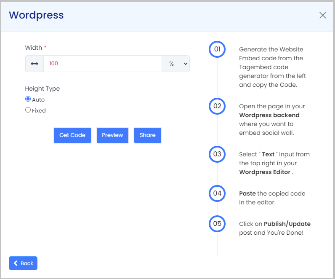This screenshot has height=279, width=335.
Task: Go back using the Back button
Action: [23, 263]
